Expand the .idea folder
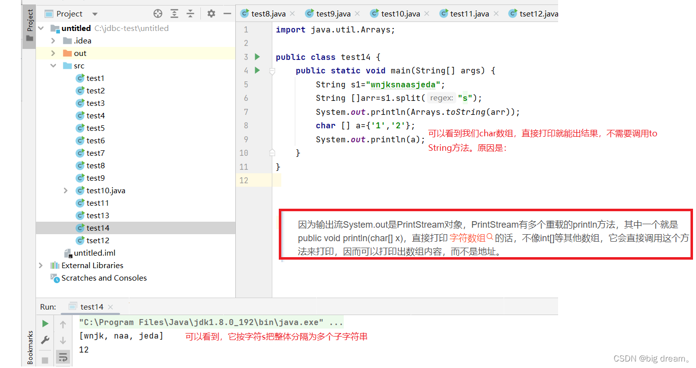The width and height of the screenshot is (696, 368). coord(53,41)
